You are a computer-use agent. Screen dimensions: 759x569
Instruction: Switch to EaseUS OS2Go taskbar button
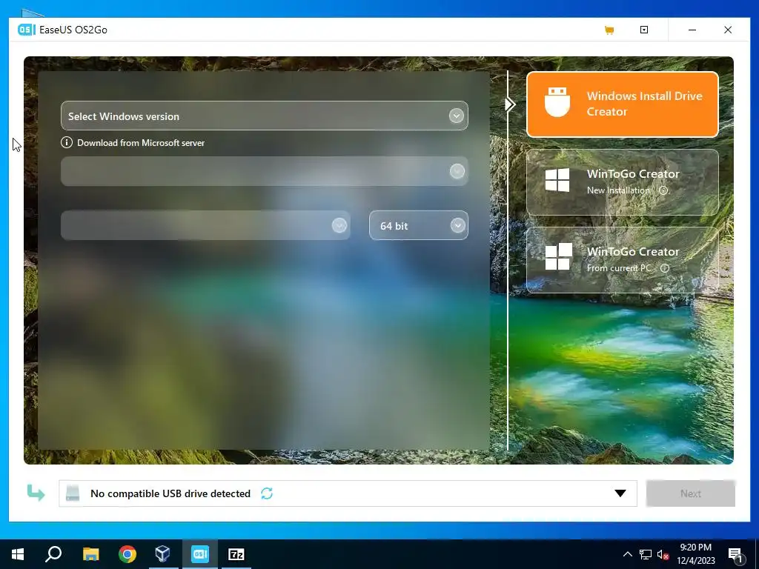(200, 554)
